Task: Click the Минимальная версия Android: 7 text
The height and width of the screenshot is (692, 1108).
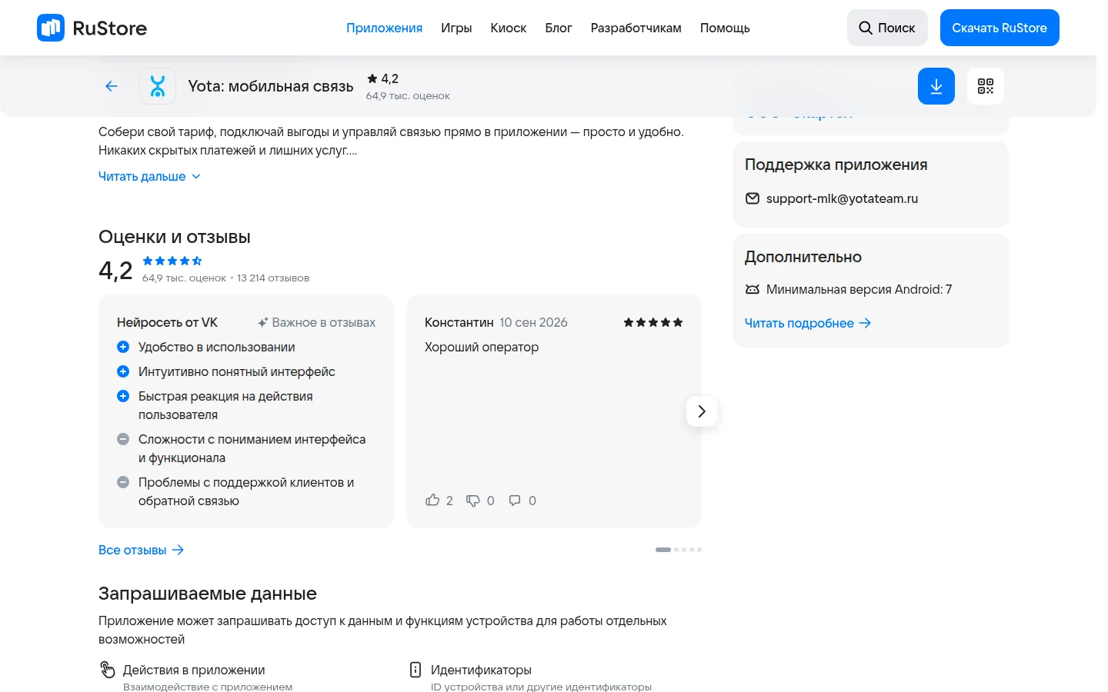Action: tap(859, 289)
